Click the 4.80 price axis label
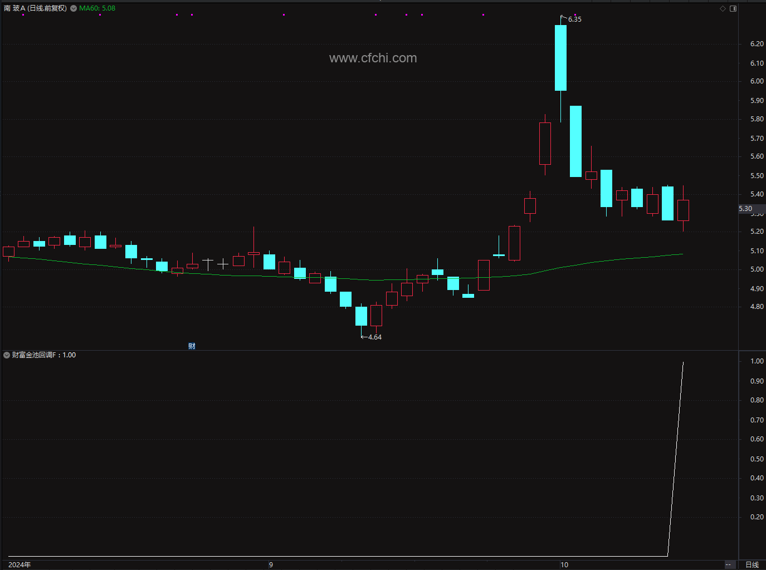 coord(757,307)
